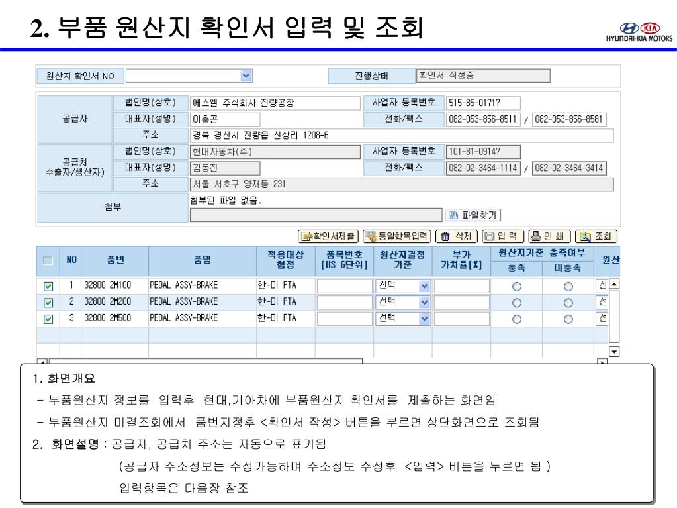The image size is (677, 508).
Task: Click the 진행상태 field 확인서 작성중
Action: click(483, 76)
